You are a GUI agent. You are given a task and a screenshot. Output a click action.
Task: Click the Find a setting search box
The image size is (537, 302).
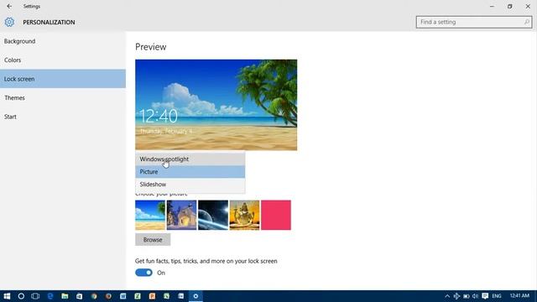point(474,22)
